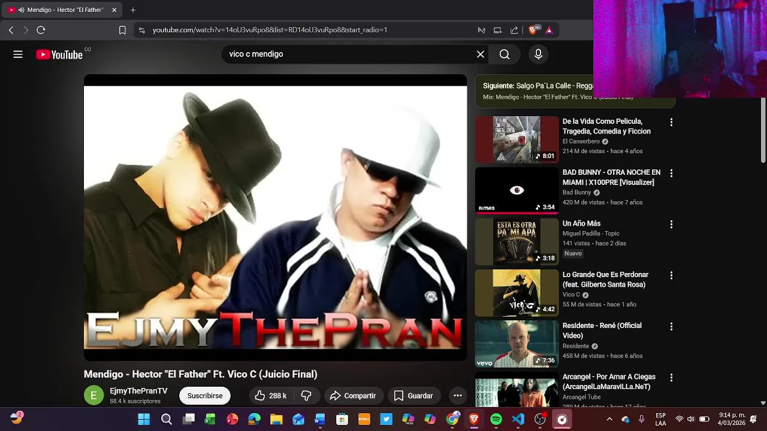Open options for 'Residente - René'
Image resolution: width=767 pixels, height=431 pixels.
[671, 326]
